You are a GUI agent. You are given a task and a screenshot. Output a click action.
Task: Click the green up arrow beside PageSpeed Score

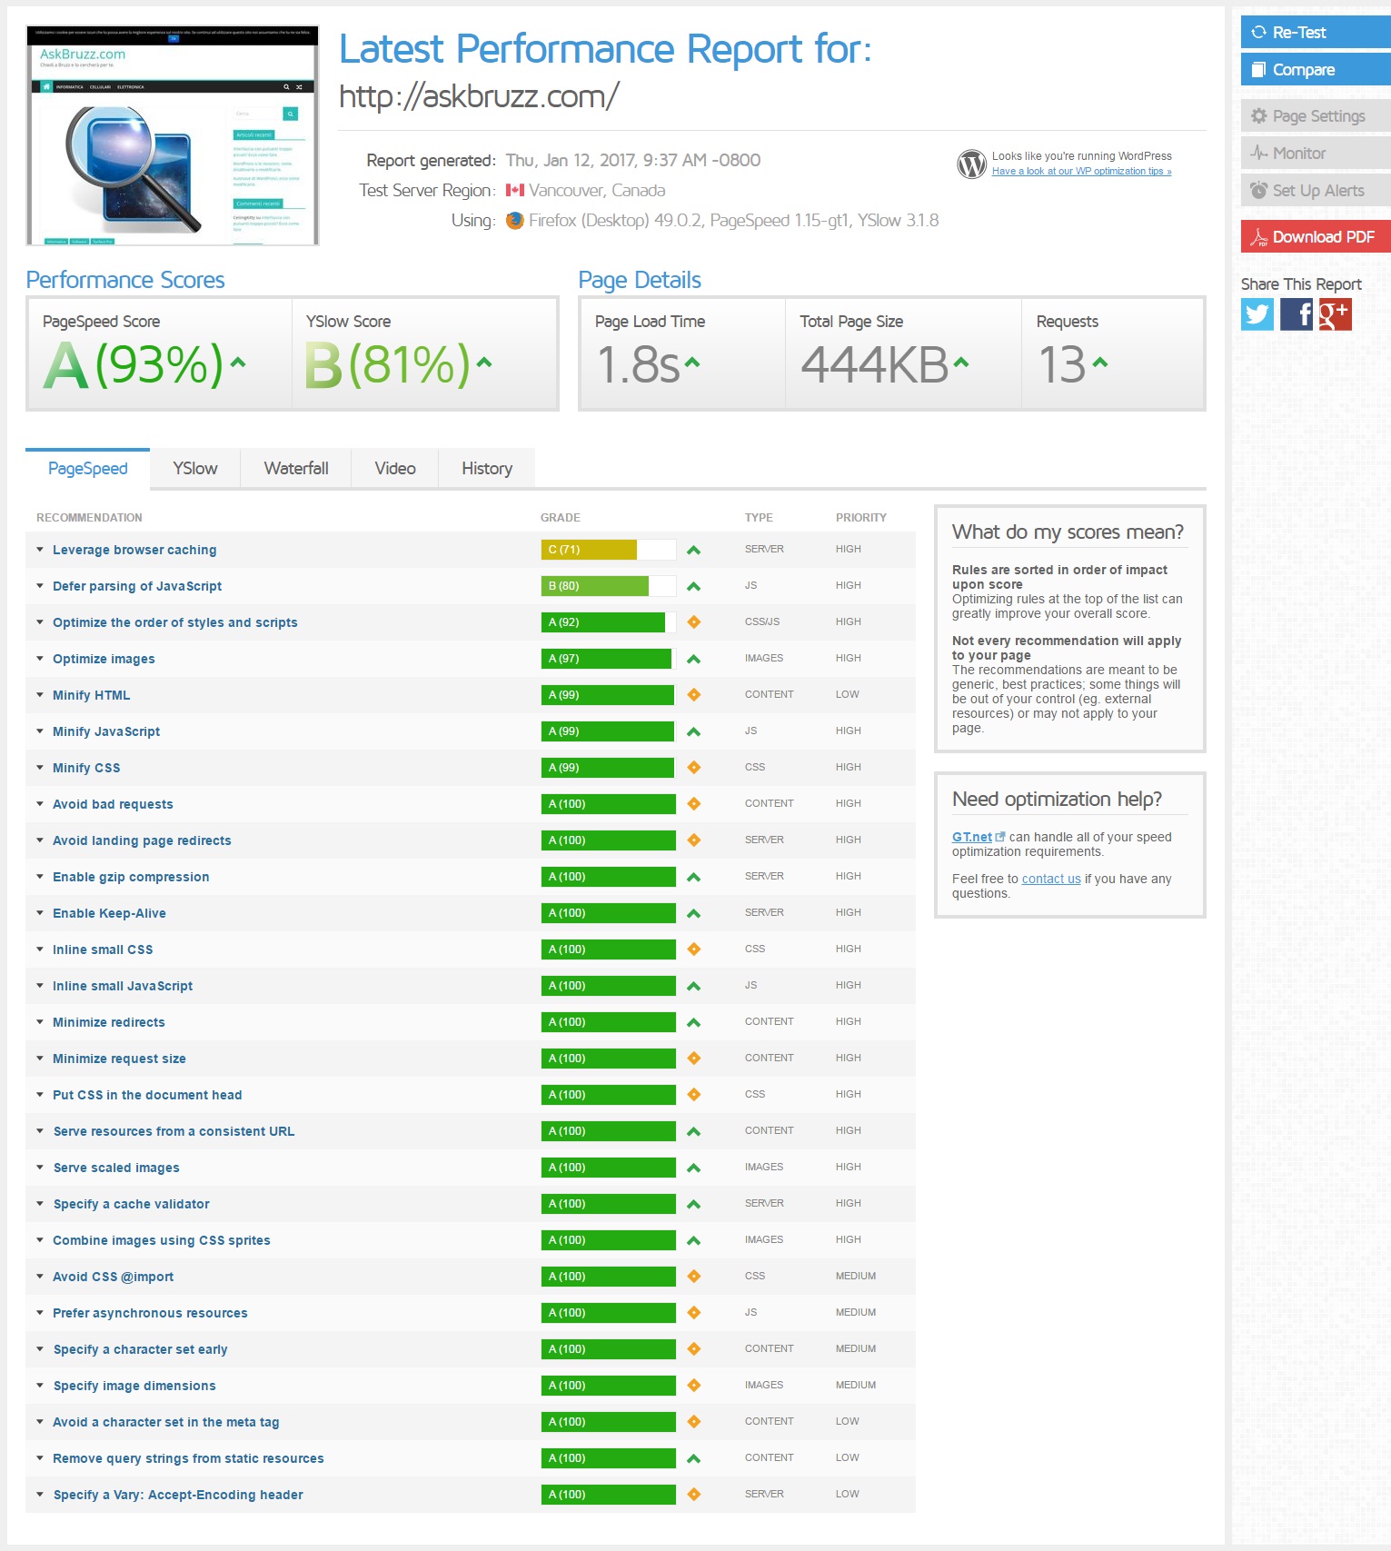[238, 362]
